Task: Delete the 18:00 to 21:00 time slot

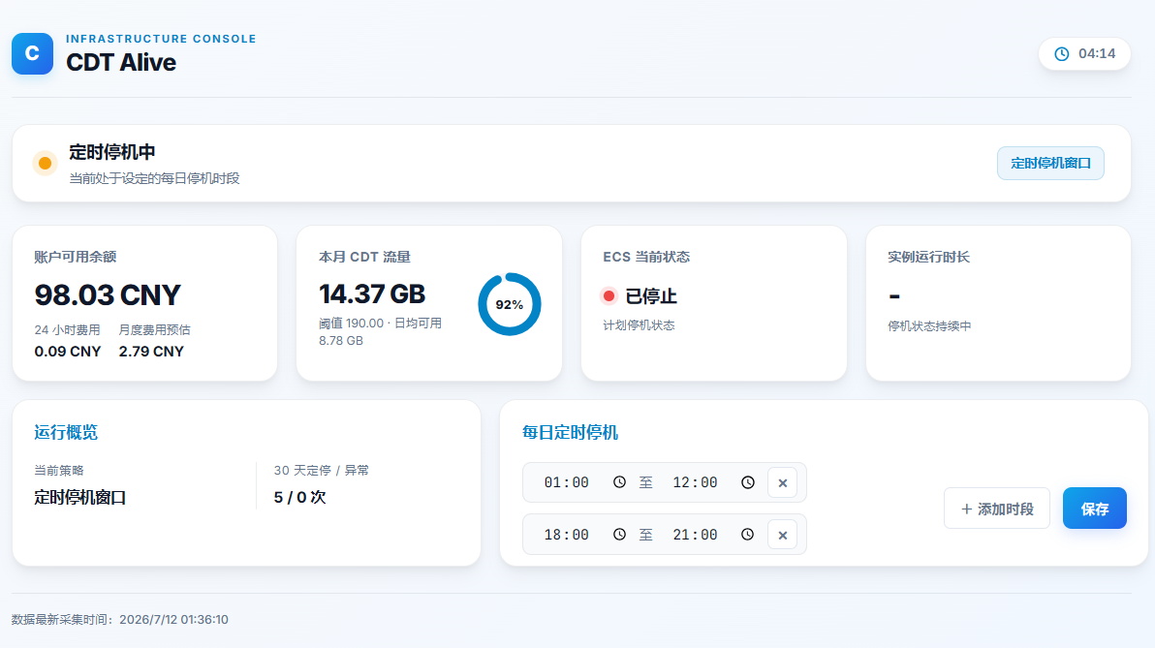Action: pyautogui.click(x=782, y=536)
